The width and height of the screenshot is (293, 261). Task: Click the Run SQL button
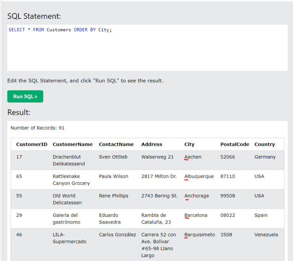click(x=25, y=96)
